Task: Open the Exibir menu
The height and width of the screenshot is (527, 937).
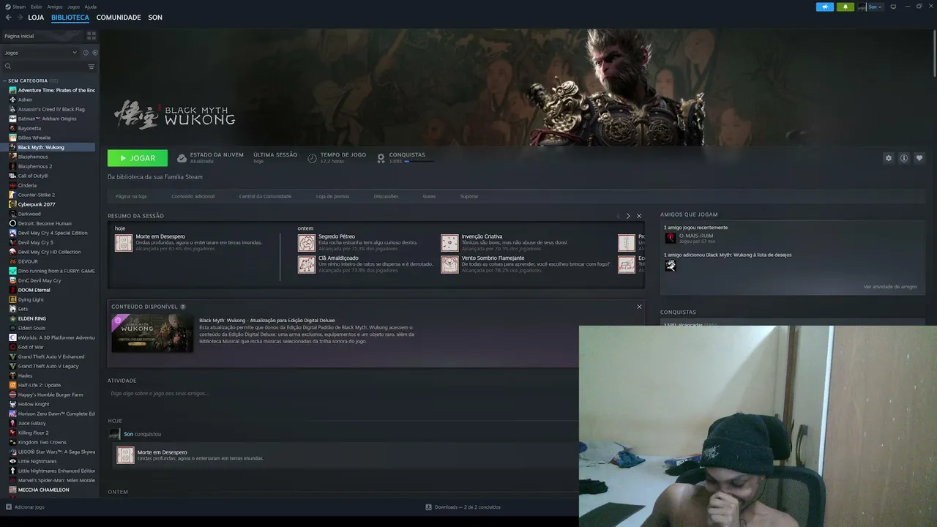Action: (36, 7)
